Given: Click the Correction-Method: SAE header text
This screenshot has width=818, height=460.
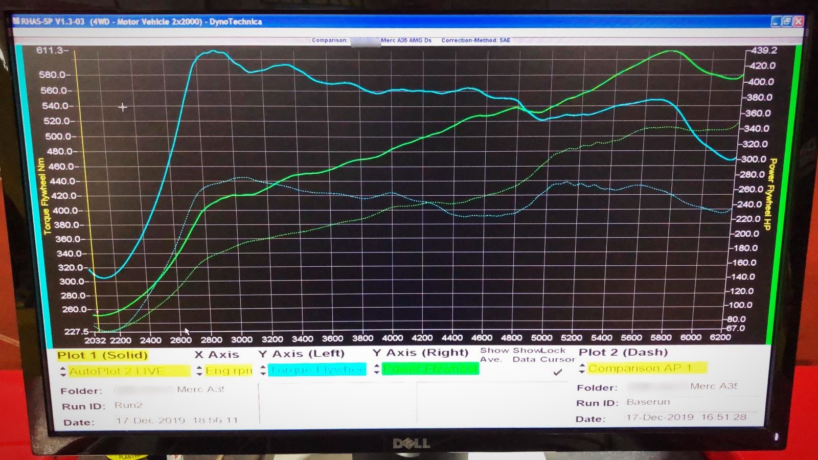Looking at the screenshot, I should (x=475, y=40).
